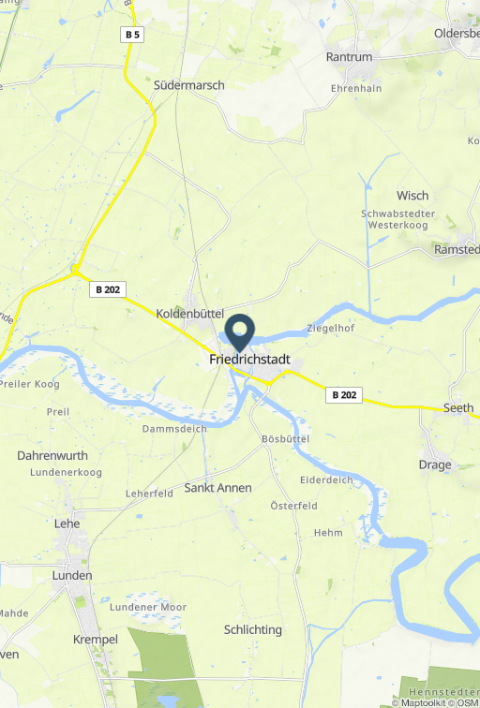Select the Lunden town label
This screenshot has height=708, width=480.
pyautogui.click(x=72, y=575)
